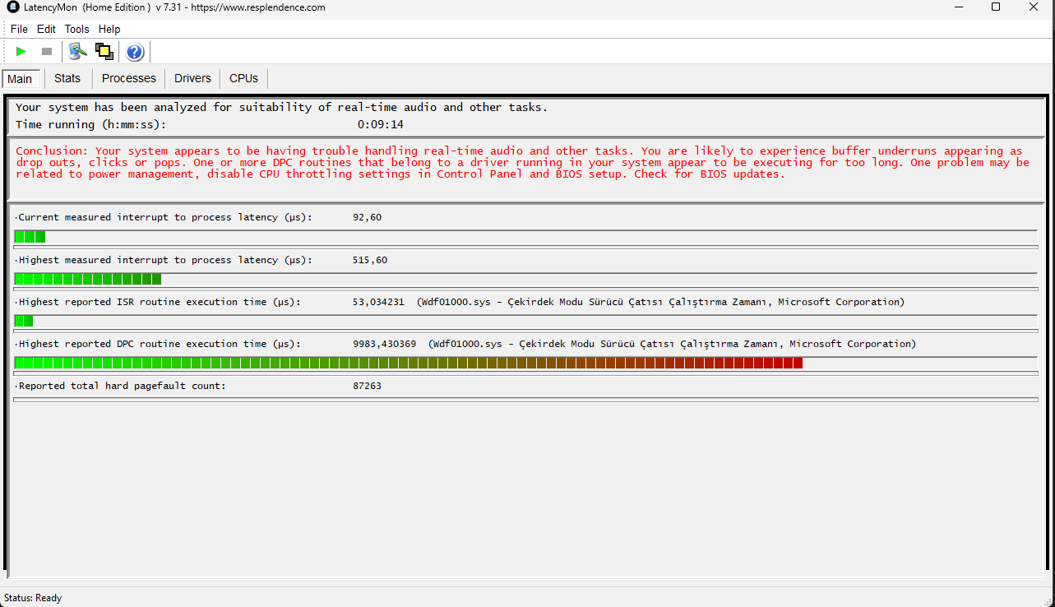Open the blue help question mark icon
The width and height of the screenshot is (1055, 607).
coord(135,53)
